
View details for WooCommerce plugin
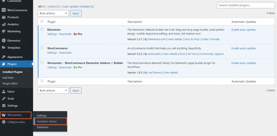[x=170, y=54]
